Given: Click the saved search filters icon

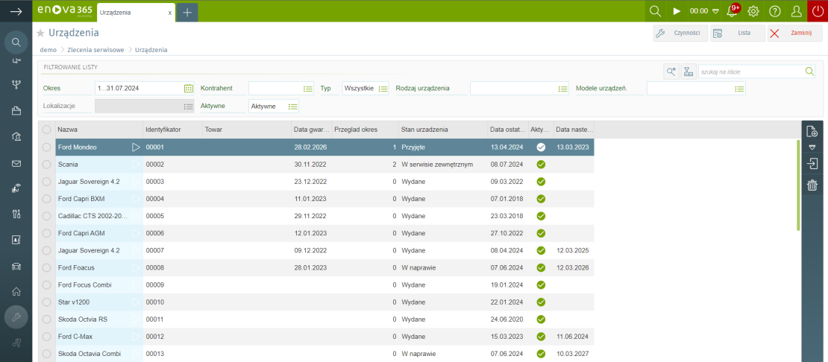Looking at the screenshot, I should pos(671,72).
